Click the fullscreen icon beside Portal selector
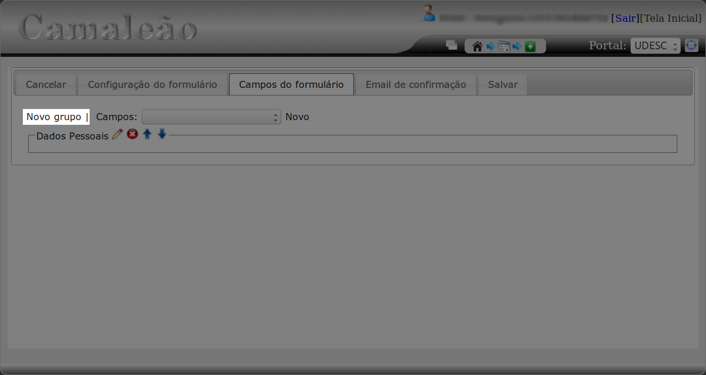The width and height of the screenshot is (706, 375). click(x=691, y=45)
